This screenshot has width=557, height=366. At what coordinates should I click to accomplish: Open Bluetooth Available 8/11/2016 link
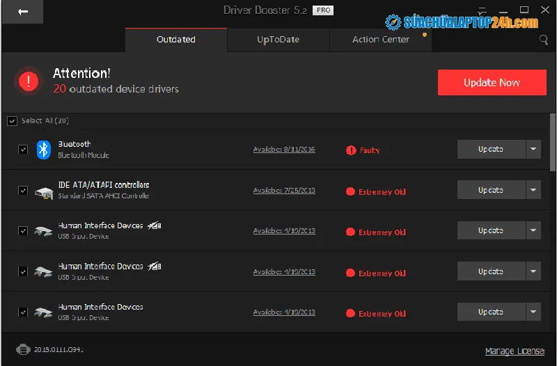(x=284, y=150)
